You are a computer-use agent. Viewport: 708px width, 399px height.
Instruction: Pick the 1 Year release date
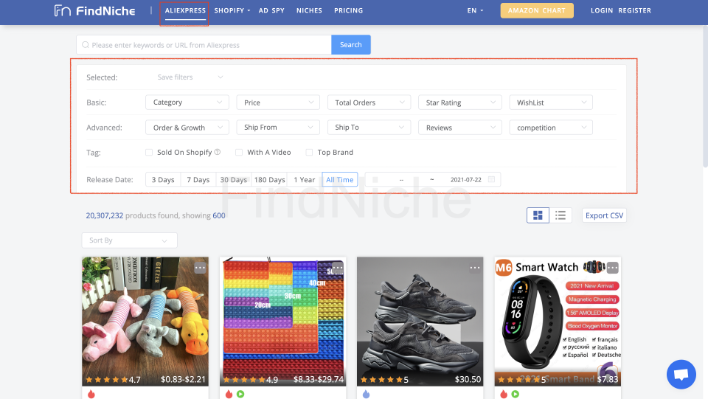point(305,180)
